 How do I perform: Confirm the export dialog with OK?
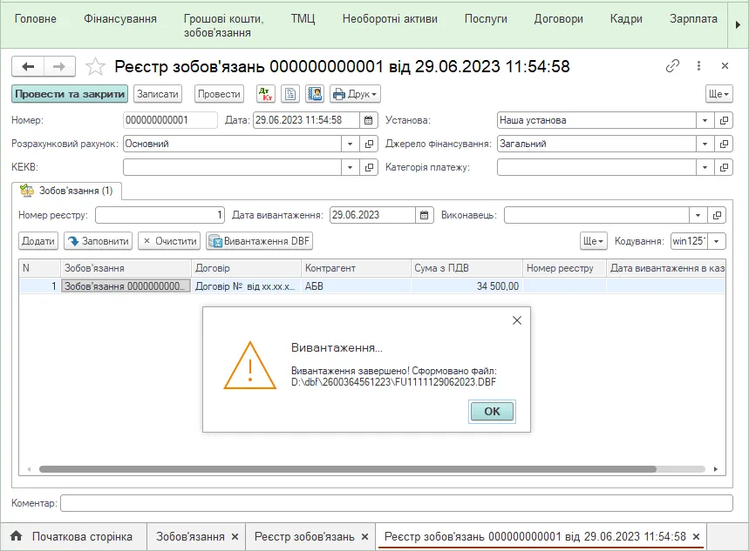pyautogui.click(x=492, y=411)
